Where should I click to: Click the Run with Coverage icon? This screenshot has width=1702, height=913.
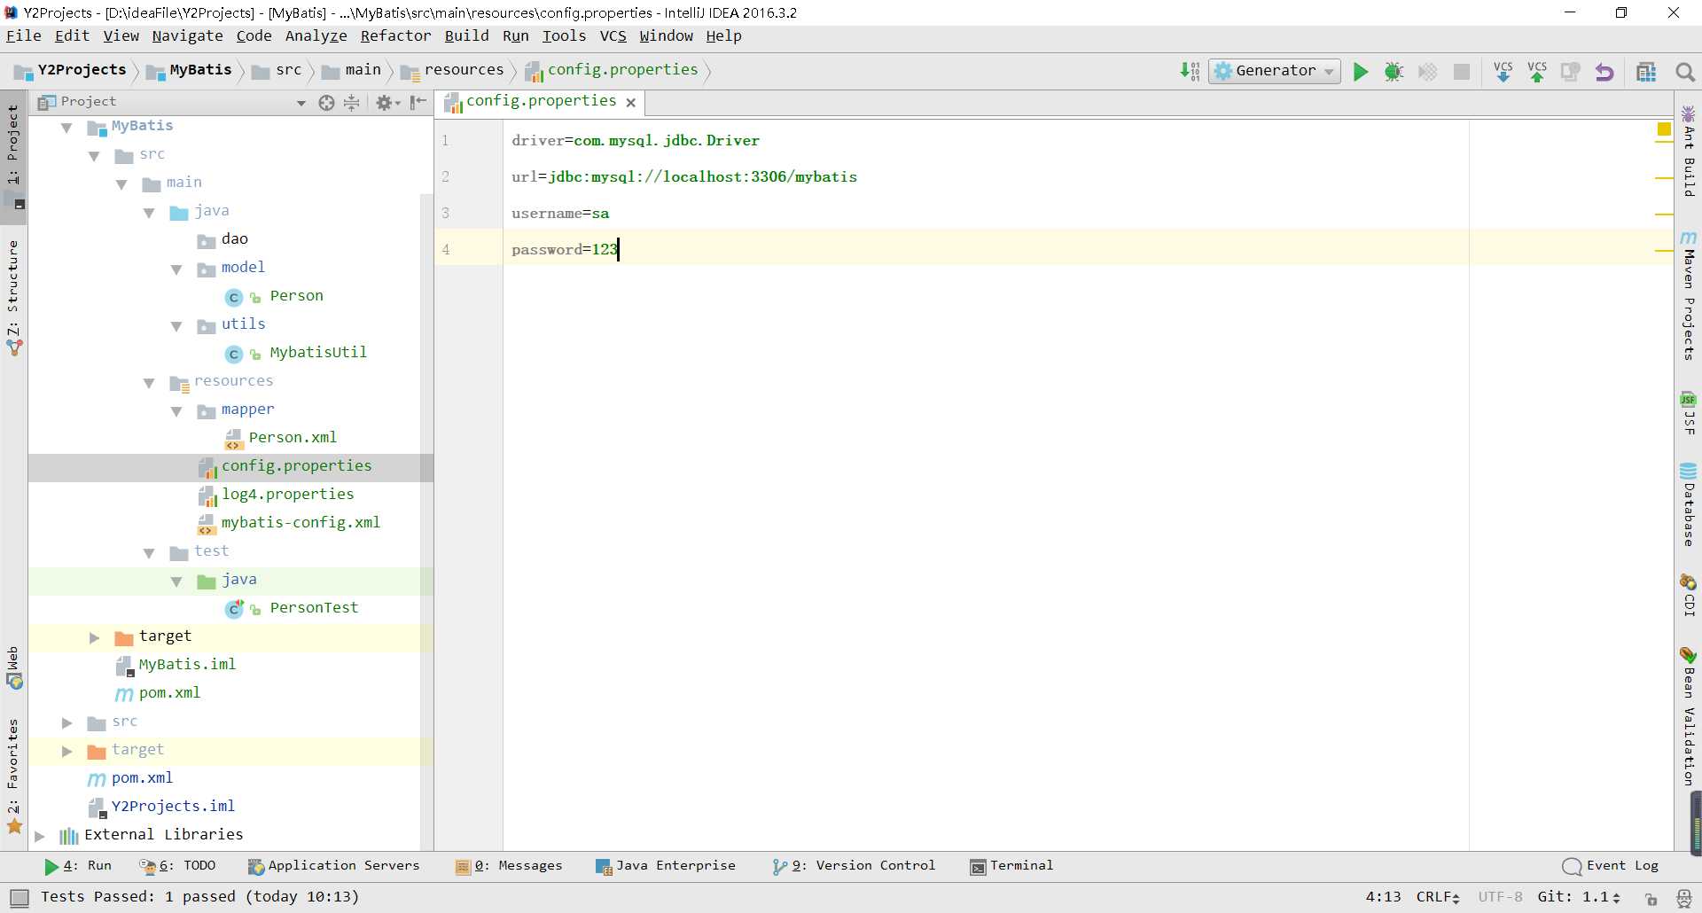click(1427, 72)
